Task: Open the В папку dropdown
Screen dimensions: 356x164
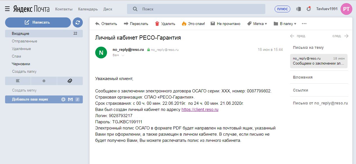Action: (x=285, y=24)
